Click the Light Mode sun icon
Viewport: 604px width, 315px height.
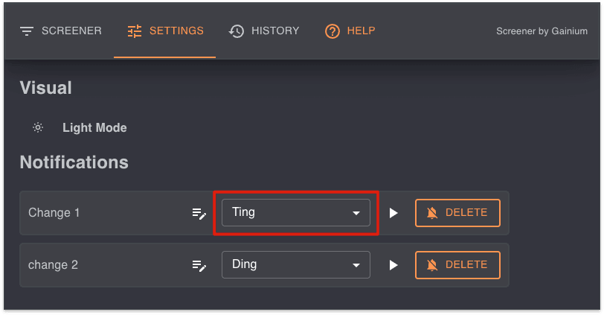[x=38, y=127]
